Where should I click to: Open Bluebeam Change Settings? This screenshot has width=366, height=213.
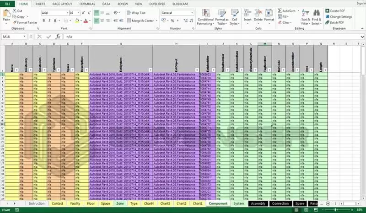tap(339, 16)
